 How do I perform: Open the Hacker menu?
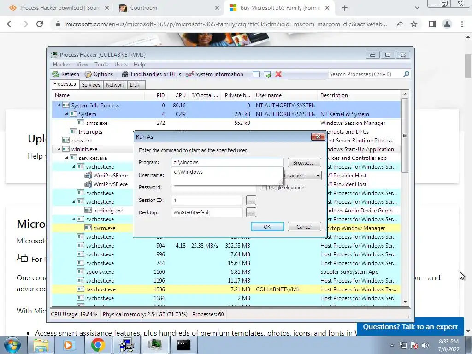[x=61, y=65]
